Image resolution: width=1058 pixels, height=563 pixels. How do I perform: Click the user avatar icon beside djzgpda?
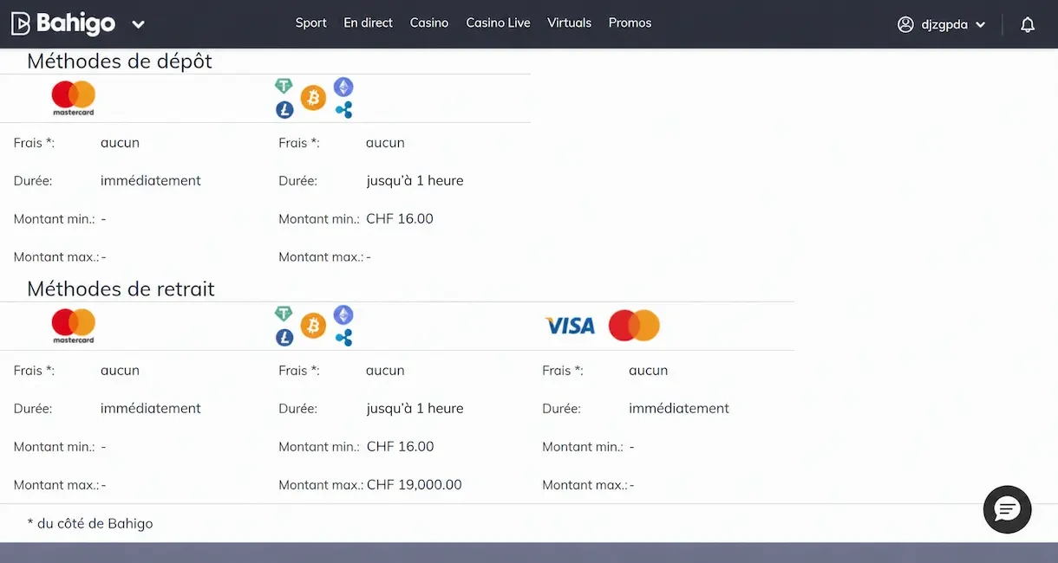coord(905,24)
